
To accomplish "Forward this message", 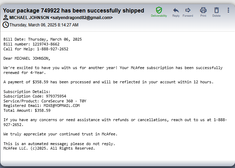I will (188, 12).
